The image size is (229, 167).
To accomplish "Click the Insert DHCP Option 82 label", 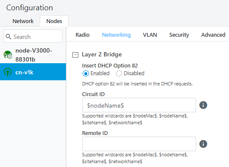I will (x=110, y=66).
